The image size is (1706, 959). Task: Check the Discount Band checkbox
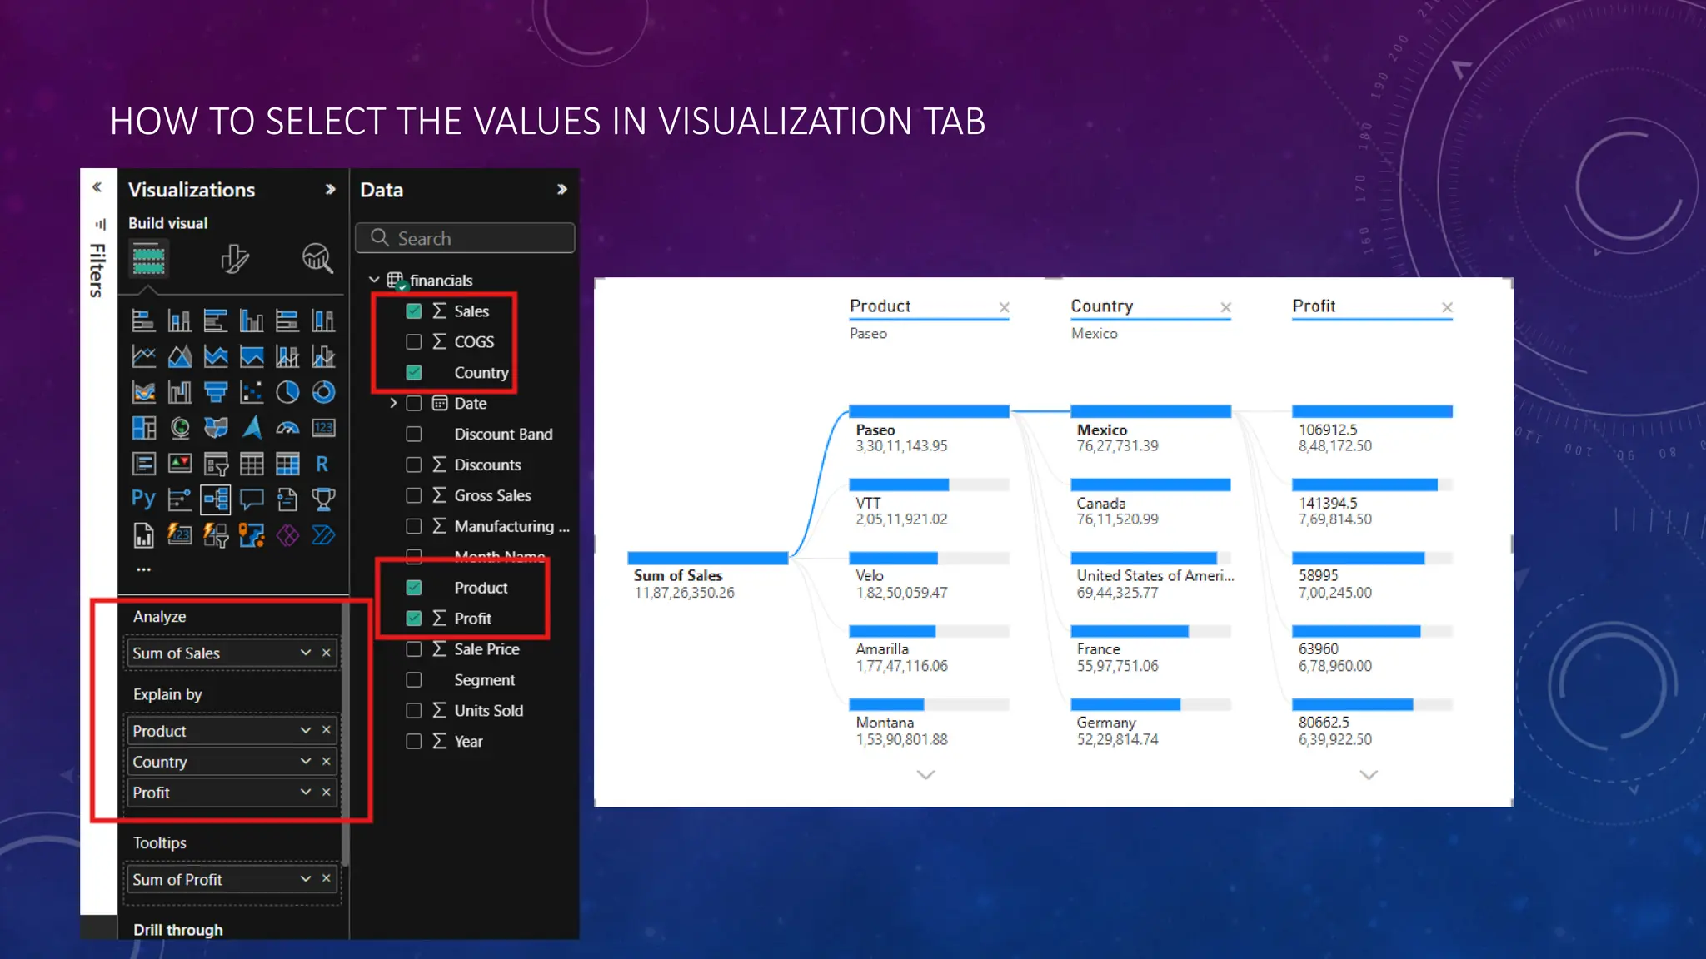tap(414, 435)
